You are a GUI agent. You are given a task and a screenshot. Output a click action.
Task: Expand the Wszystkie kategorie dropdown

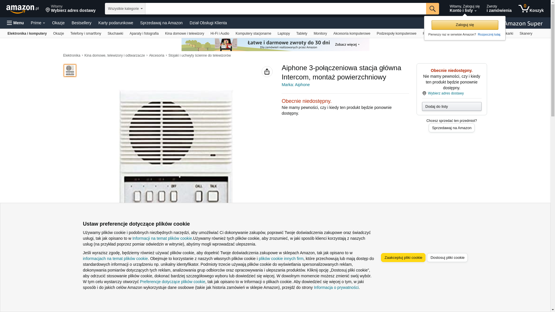pyautogui.click(x=125, y=9)
